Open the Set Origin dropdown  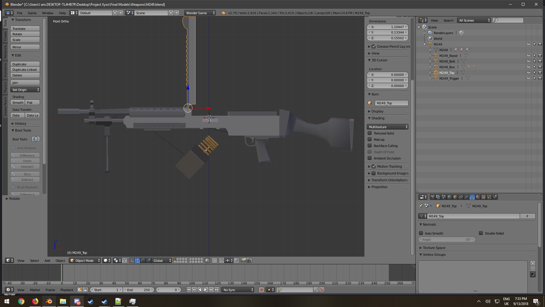pos(25,90)
